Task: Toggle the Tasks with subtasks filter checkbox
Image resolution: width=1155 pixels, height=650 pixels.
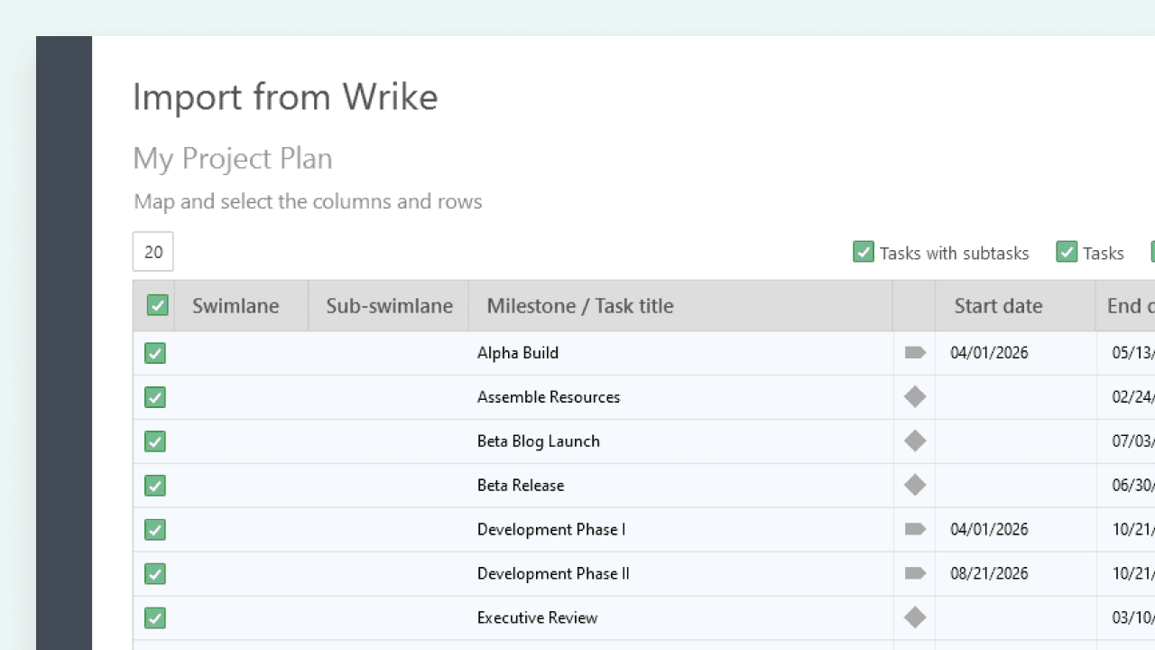Action: [x=864, y=252]
